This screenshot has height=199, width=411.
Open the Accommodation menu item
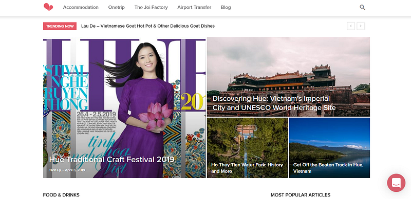pyautogui.click(x=81, y=7)
